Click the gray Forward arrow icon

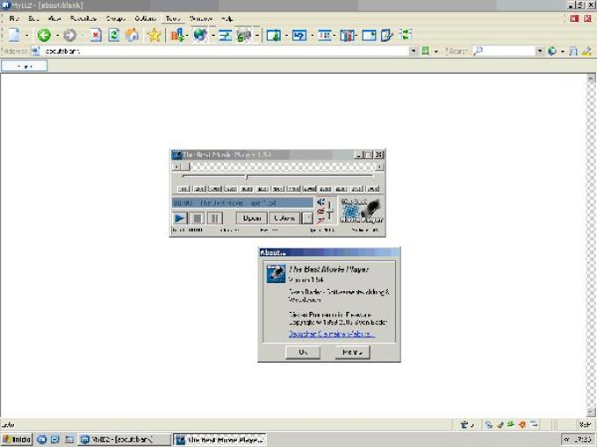click(x=69, y=35)
